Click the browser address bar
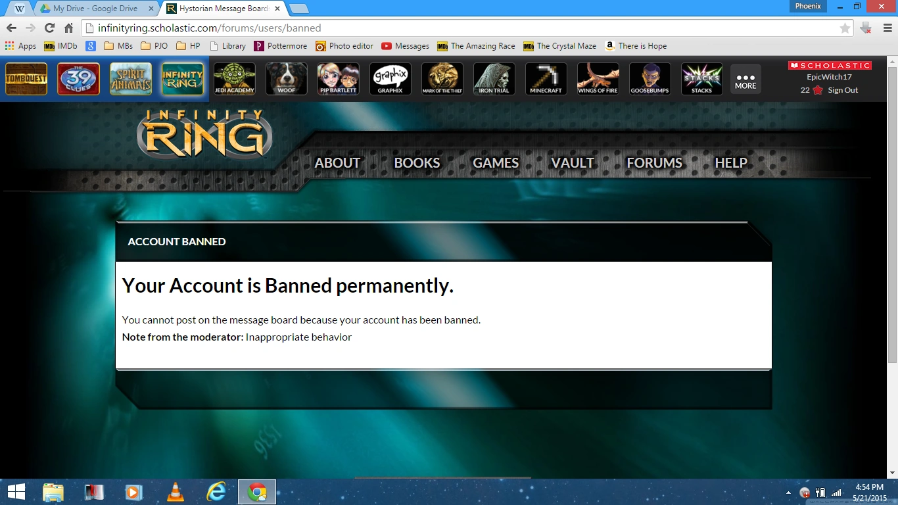This screenshot has width=898, height=505. pos(460,28)
